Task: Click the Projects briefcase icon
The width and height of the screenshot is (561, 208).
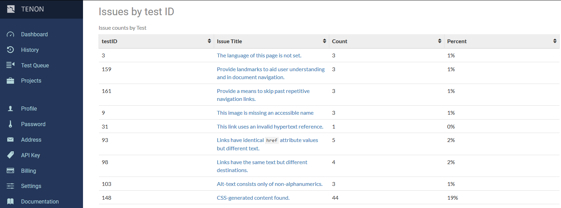Action: pyautogui.click(x=10, y=81)
